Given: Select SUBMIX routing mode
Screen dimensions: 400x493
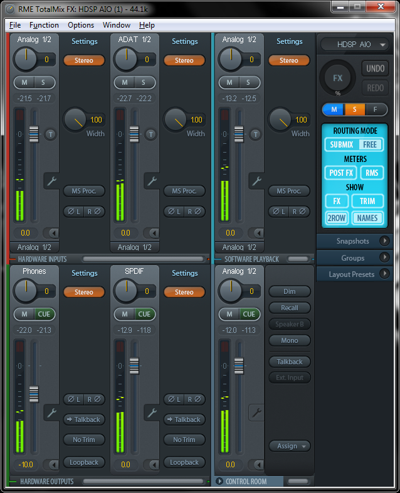Looking at the screenshot, I should tap(342, 144).
